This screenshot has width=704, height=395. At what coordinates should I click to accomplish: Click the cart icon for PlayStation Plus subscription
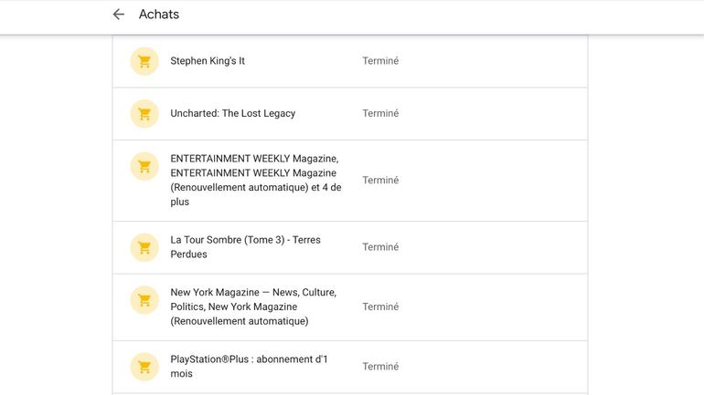[x=144, y=367]
